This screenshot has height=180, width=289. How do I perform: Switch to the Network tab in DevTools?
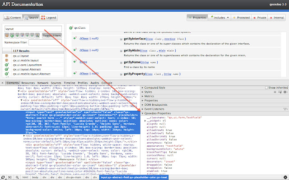pyautogui.click(x=43, y=83)
